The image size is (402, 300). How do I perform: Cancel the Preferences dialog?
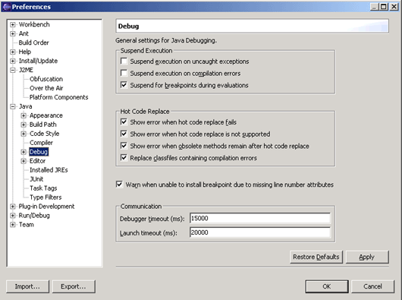(372, 286)
